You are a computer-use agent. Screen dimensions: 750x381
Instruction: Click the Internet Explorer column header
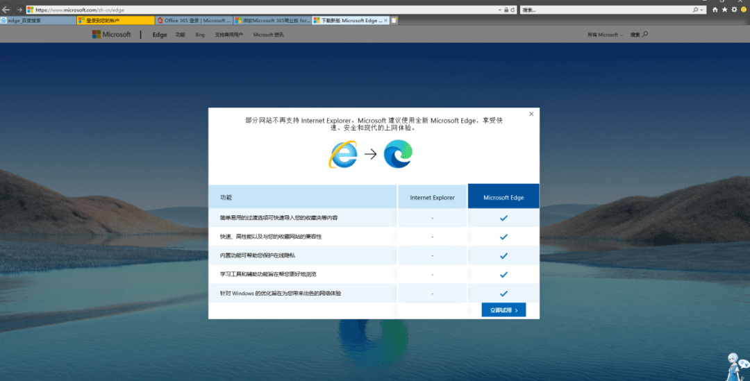tap(433, 197)
